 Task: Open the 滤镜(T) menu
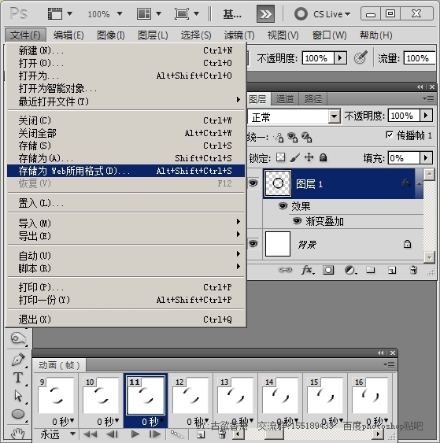click(x=239, y=35)
